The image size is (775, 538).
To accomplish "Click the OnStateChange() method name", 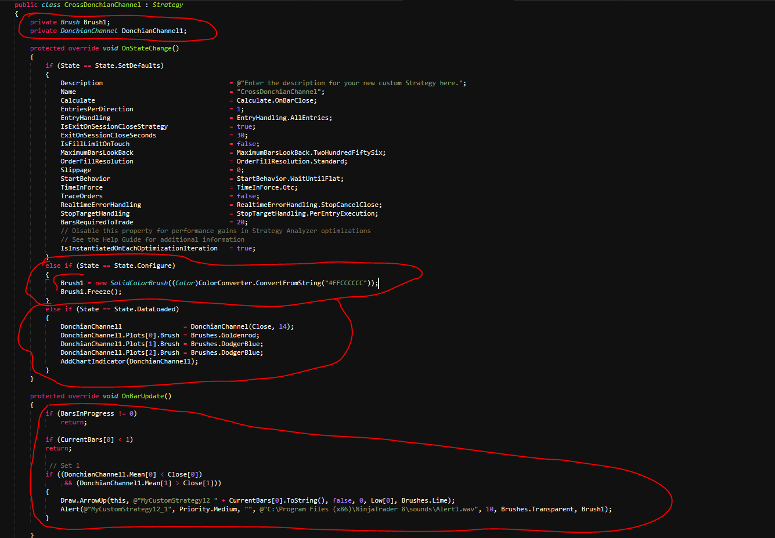I will point(150,48).
